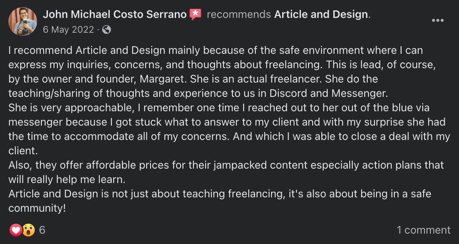This screenshot has height=244, width=459.
Task: Click the name Margaret in the review text
Action: click(162, 79)
